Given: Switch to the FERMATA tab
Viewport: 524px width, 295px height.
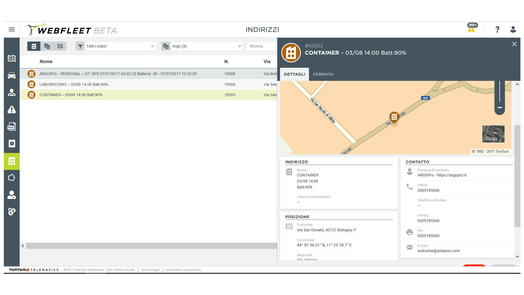Looking at the screenshot, I should tap(323, 74).
